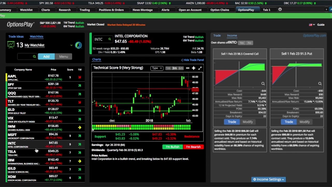332x187 pixels.
Task: Sort watchlist by Score column header
Action: point(70,70)
